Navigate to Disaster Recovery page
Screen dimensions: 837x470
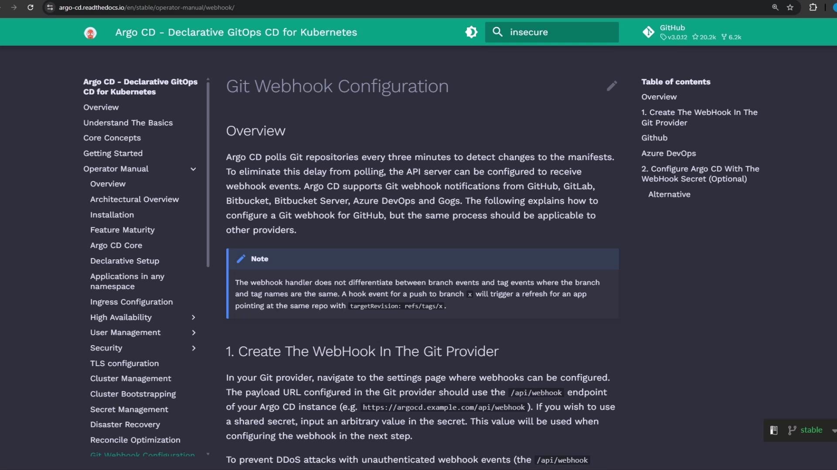125,425
